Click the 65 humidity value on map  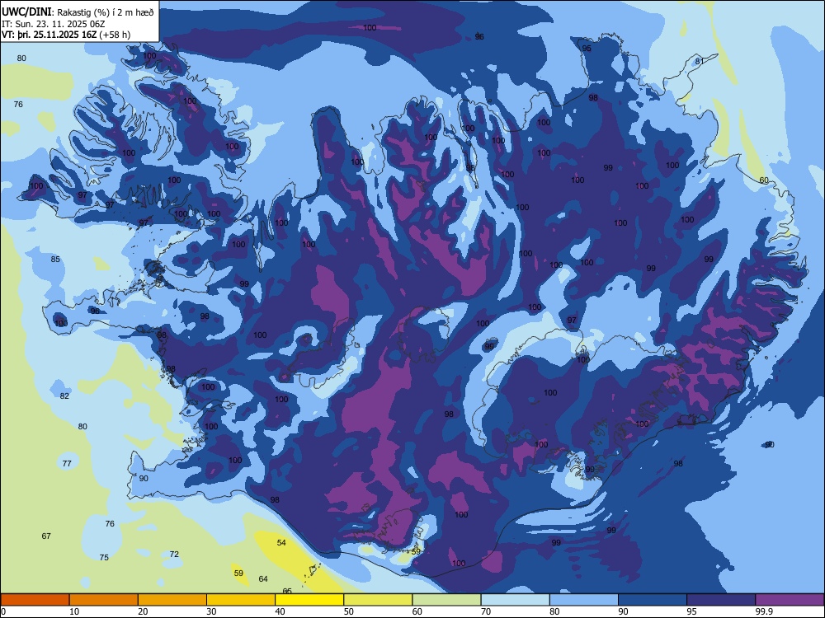coord(287,591)
